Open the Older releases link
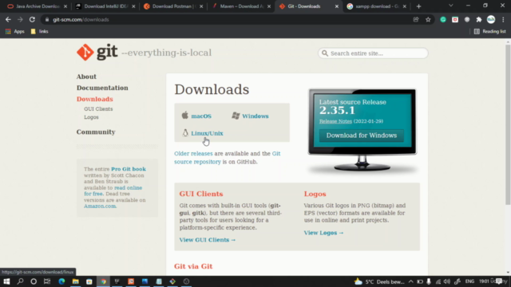511x287 pixels. click(193, 154)
